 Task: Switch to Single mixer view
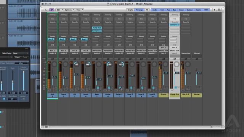coord(130,10)
